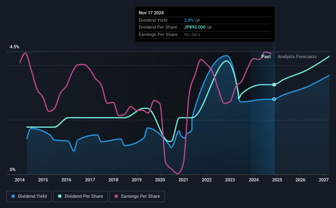This screenshot has height=208, width=336.
Task: Click the teal Dividend Per Share legend dot
Action: click(x=60, y=196)
